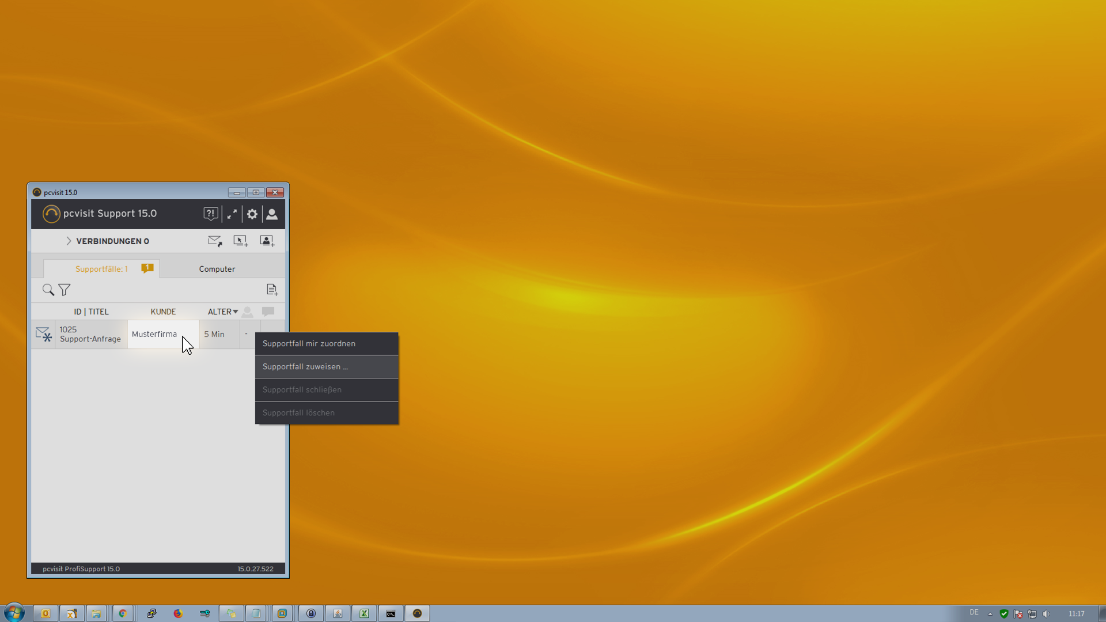
Task: Choose Supportfall zuweisen ... menu entry
Action: [x=327, y=367]
